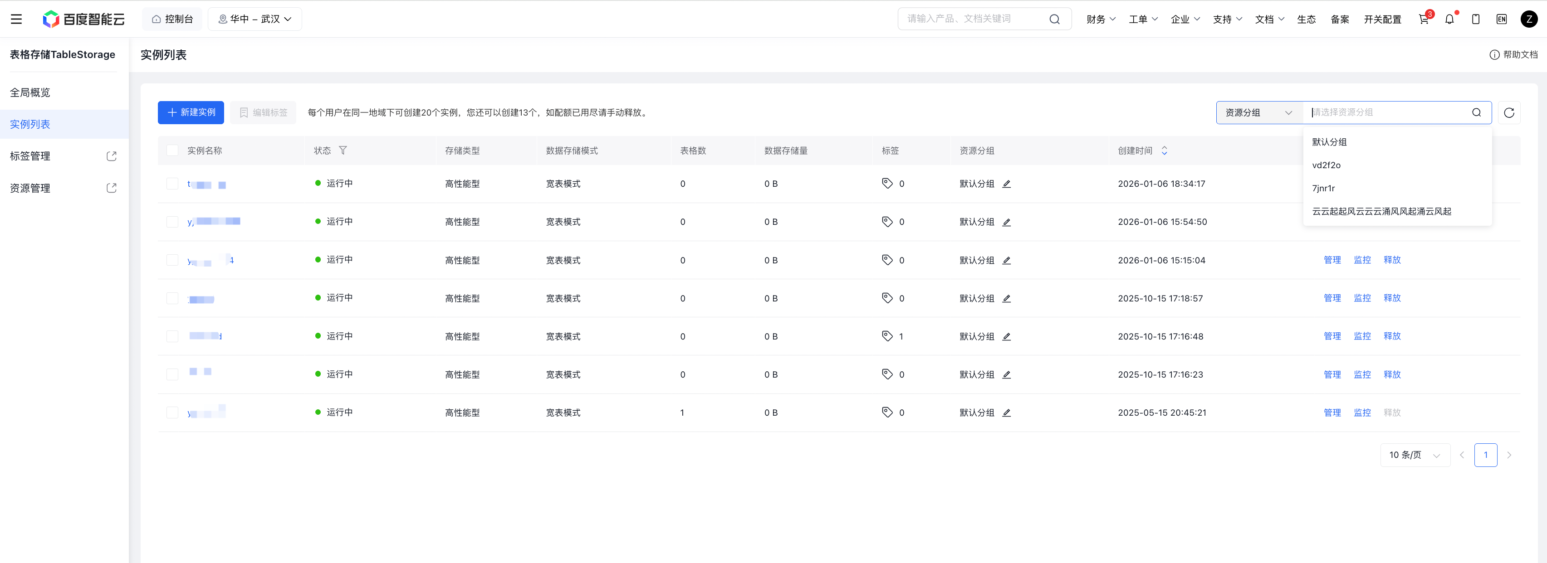Switch language with EN icon
The image size is (1547, 563).
pos(1501,19)
